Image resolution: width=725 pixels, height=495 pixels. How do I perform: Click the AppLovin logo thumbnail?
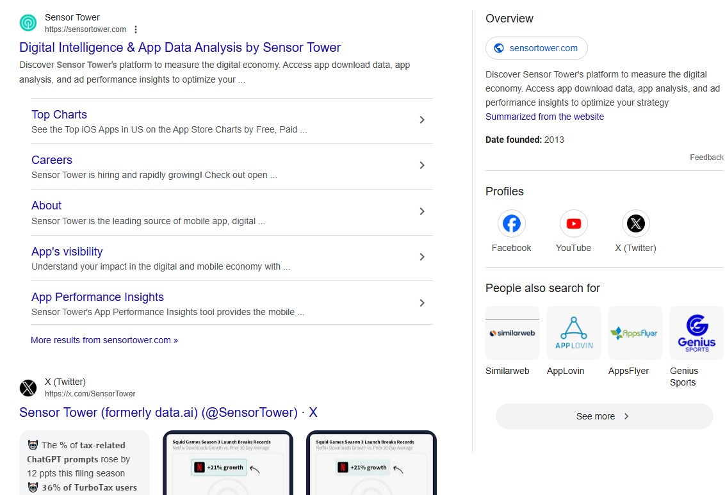(574, 333)
